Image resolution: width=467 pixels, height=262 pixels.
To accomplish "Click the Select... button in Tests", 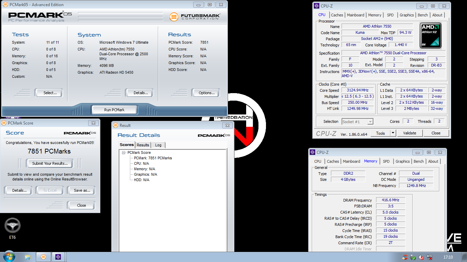I will 48,93.
